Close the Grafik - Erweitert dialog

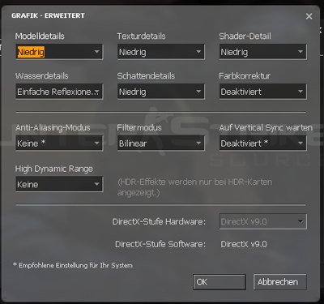pyautogui.click(x=309, y=16)
